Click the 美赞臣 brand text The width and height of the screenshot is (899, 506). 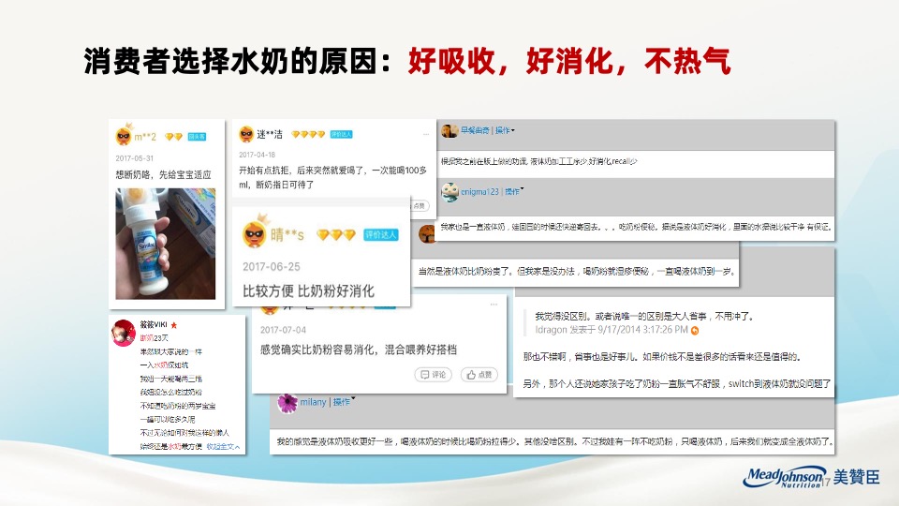coord(856,477)
